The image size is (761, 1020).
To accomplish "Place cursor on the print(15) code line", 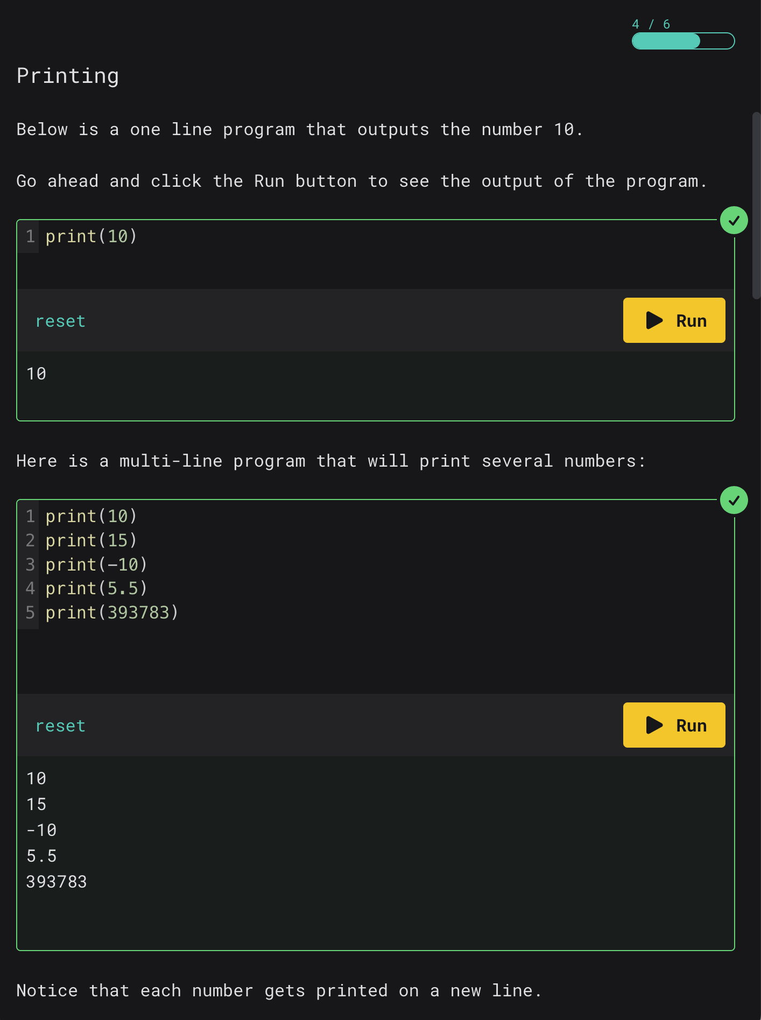I will coord(91,540).
